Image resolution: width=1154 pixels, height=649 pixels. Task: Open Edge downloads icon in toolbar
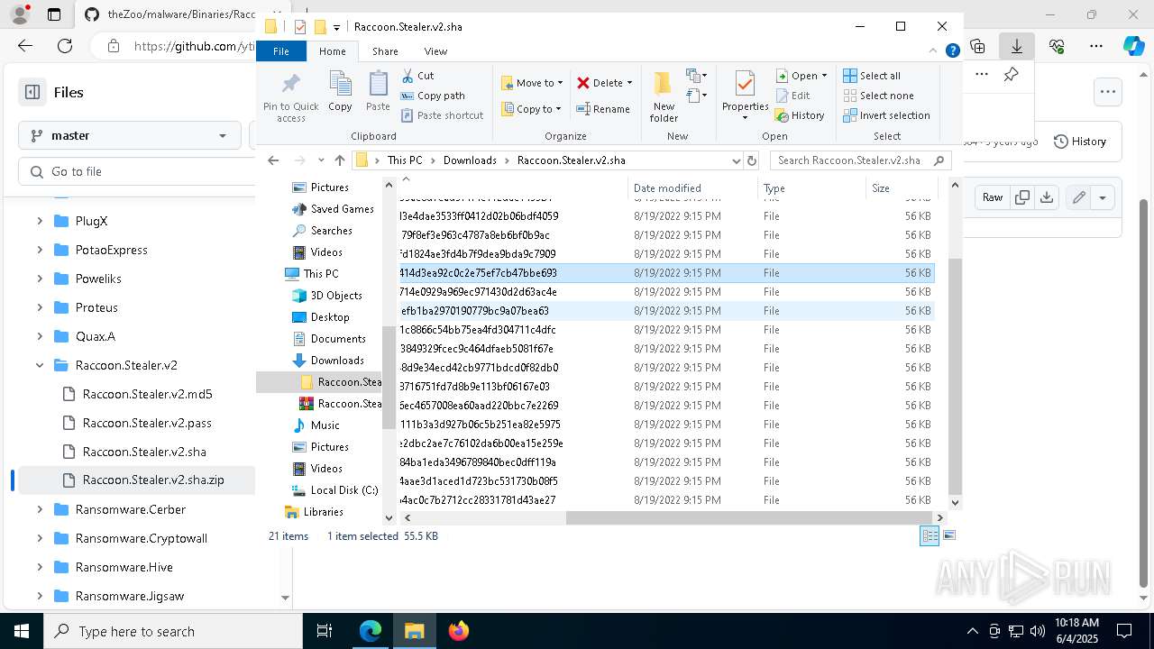[x=1017, y=46]
